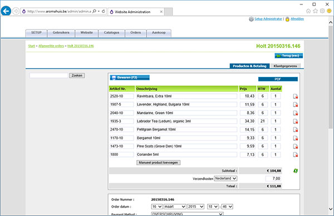Open the month dropdown showing maart
The image size is (334, 216).
(x=175, y=207)
